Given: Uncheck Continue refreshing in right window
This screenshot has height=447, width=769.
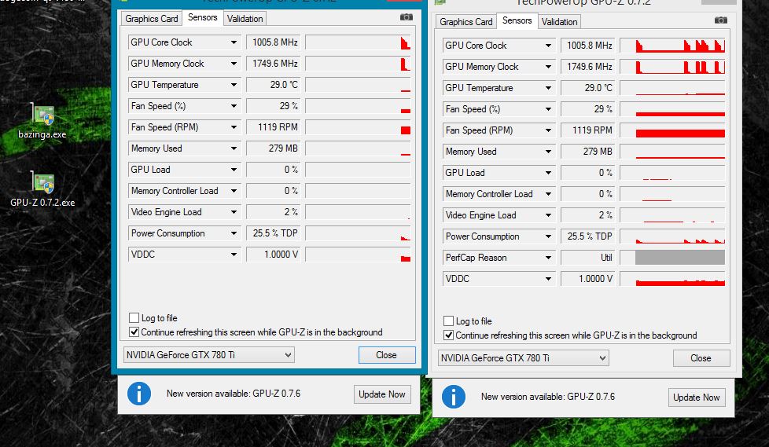Looking at the screenshot, I should (x=448, y=335).
